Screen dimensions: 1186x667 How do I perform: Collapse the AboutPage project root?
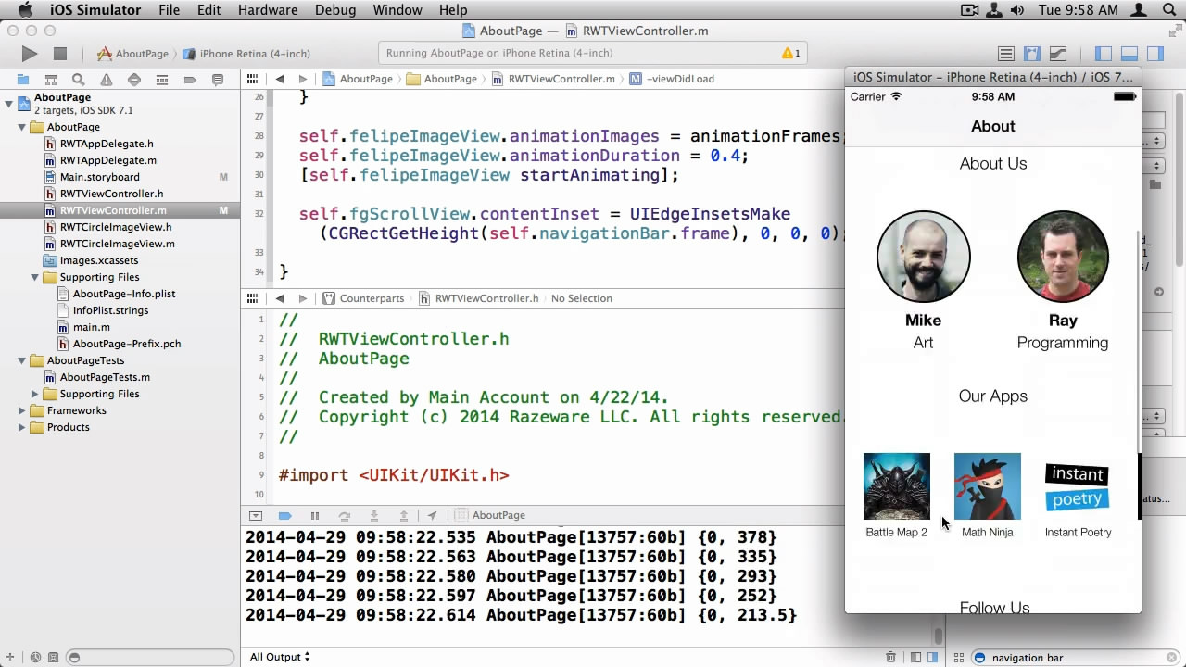pos(8,103)
